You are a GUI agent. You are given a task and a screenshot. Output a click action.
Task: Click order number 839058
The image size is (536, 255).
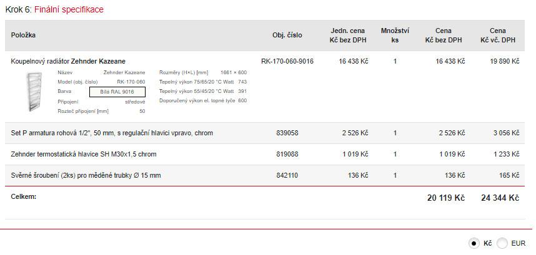pyautogui.click(x=287, y=133)
